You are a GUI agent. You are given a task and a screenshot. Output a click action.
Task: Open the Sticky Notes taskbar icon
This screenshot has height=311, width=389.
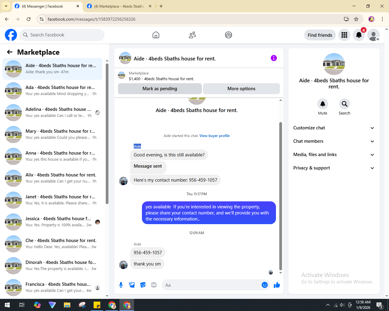click(x=97, y=305)
